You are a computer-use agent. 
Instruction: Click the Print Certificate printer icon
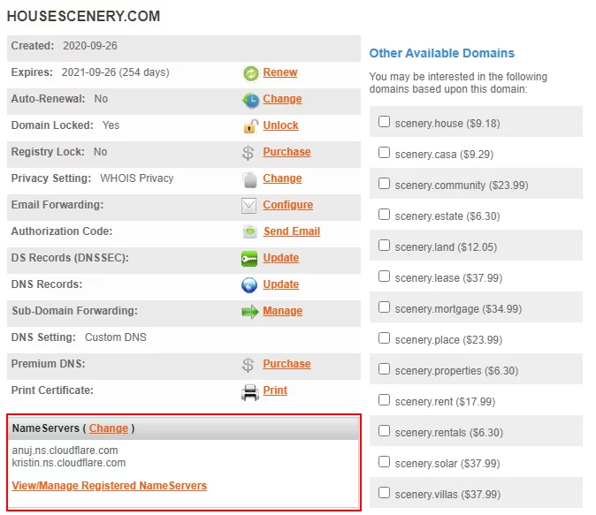250,391
